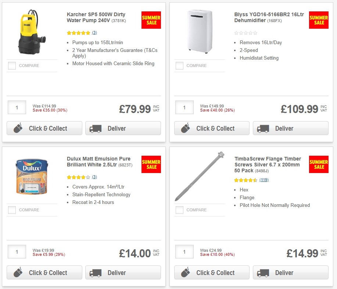This screenshot has width=337, height=289.
Task: Click mouse icon on Karcher Click & Collect
Action: pos(18,128)
